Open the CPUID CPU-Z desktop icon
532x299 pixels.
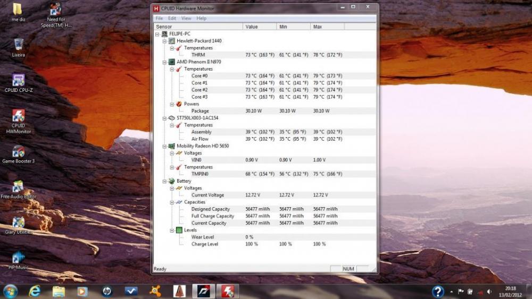[18, 81]
